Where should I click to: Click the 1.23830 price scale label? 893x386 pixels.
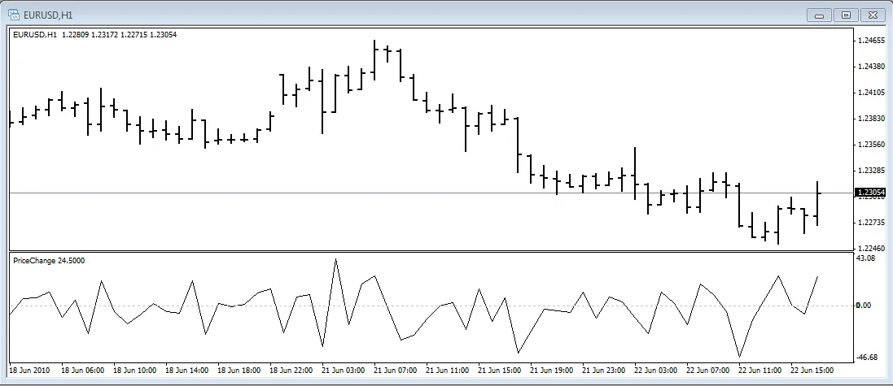[870, 119]
